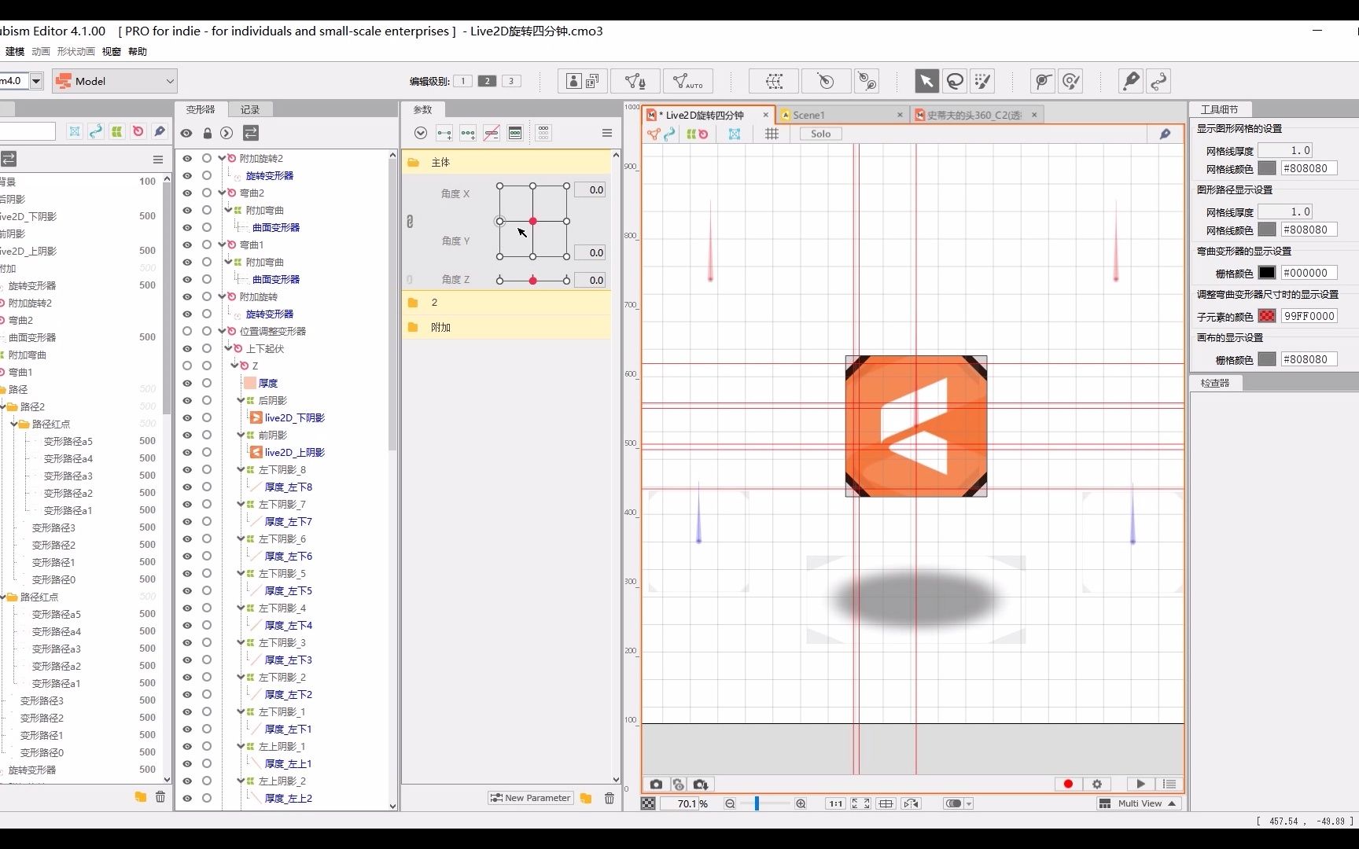
Task: Toggle the transparent checkerboard background icon
Action: (648, 803)
